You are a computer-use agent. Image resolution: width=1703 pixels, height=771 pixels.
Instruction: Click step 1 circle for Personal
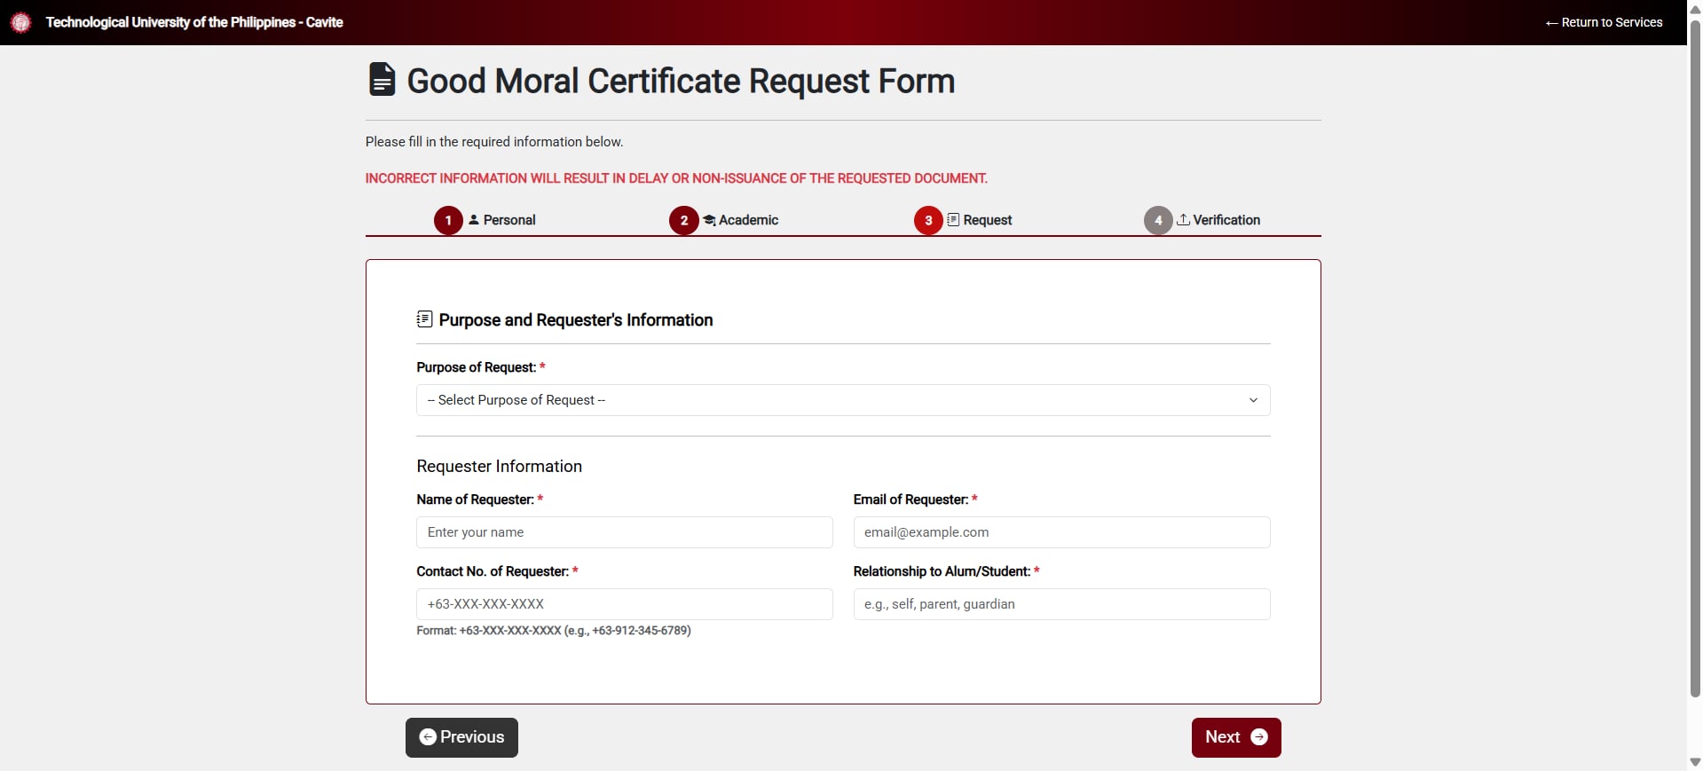[448, 220]
